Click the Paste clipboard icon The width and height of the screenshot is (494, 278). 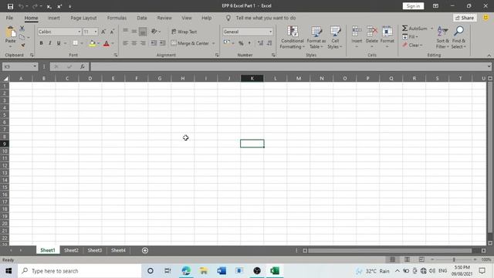point(10,32)
